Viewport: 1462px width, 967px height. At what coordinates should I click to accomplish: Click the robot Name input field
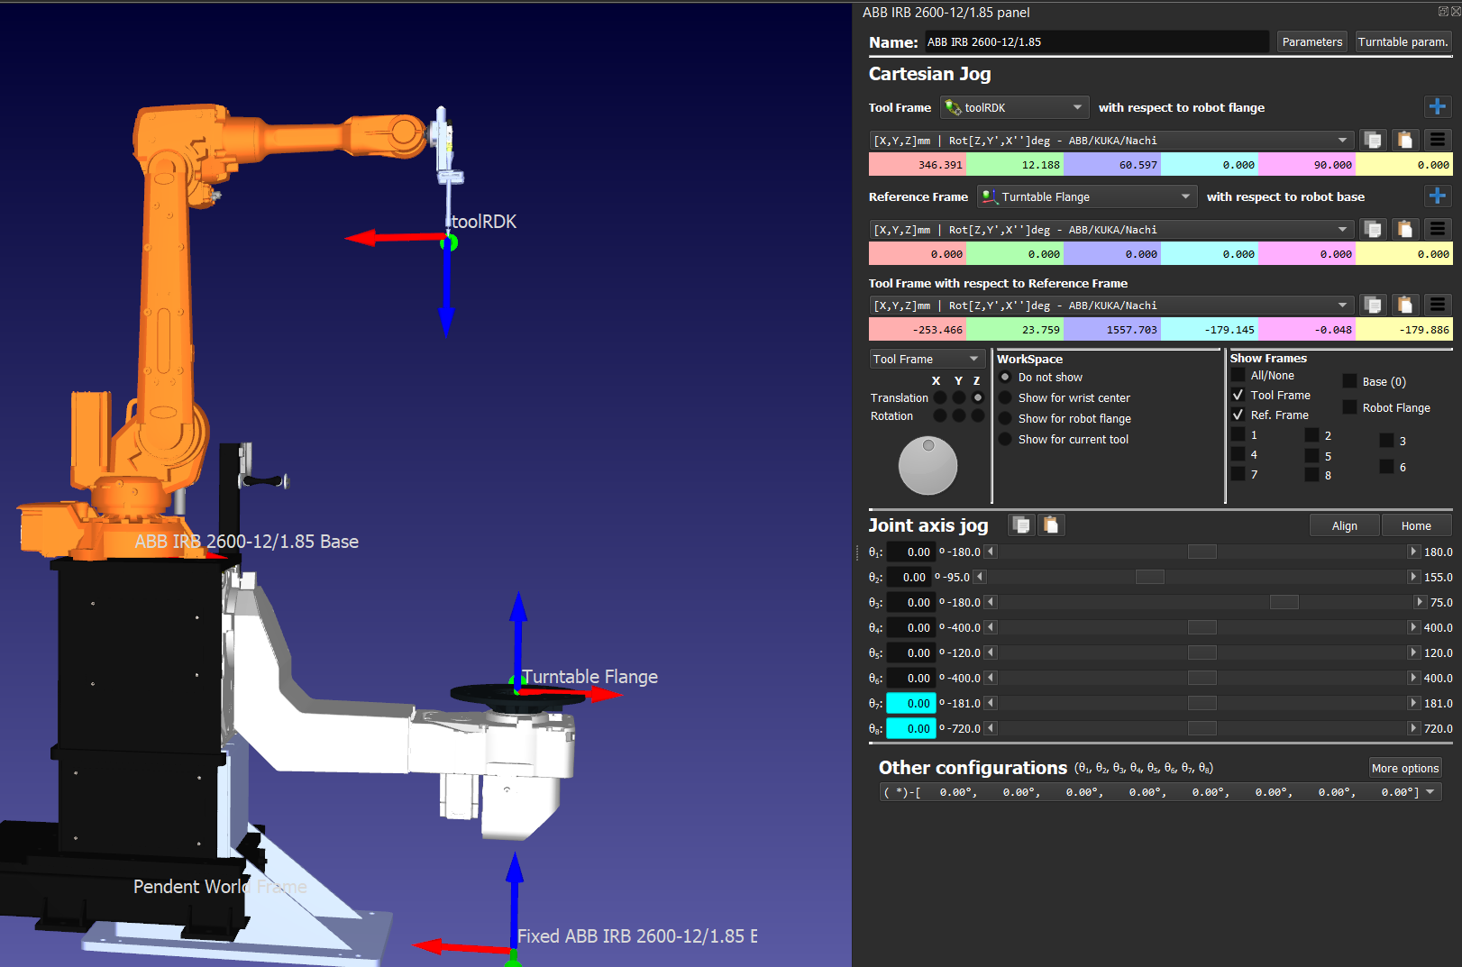pyautogui.click(x=1095, y=42)
